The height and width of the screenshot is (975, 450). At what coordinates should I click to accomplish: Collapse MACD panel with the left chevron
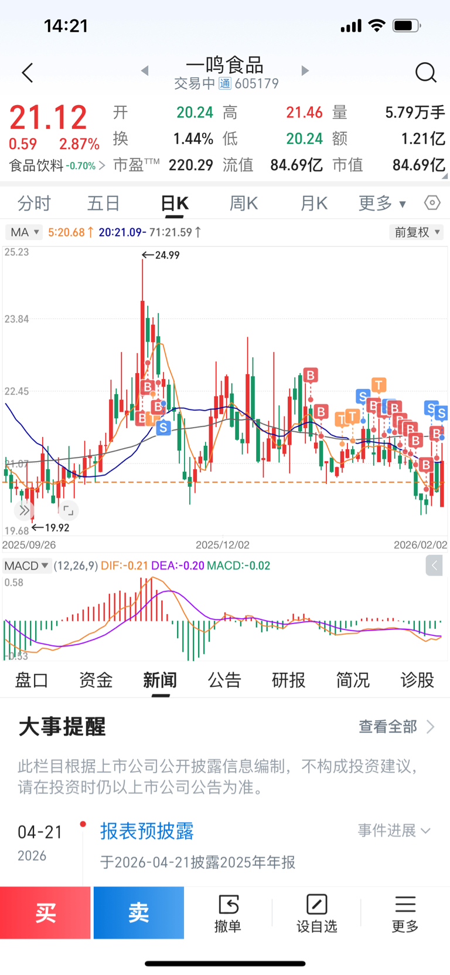tap(434, 566)
